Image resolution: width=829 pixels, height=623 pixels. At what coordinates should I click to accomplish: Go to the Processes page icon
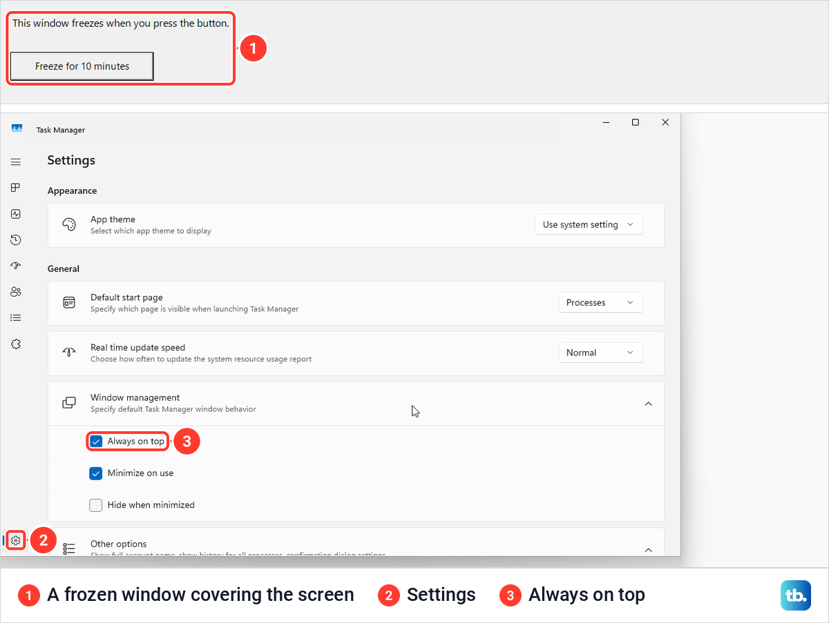point(16,188)
